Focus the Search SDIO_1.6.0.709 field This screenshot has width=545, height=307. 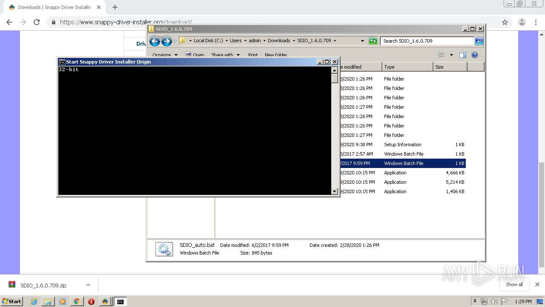(x=427, y=41)
